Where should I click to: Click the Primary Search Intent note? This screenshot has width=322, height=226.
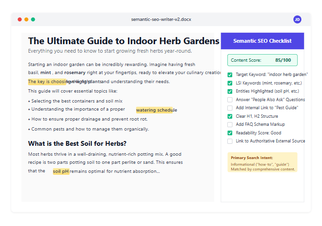pyautogui.click(x=262, y=162)
